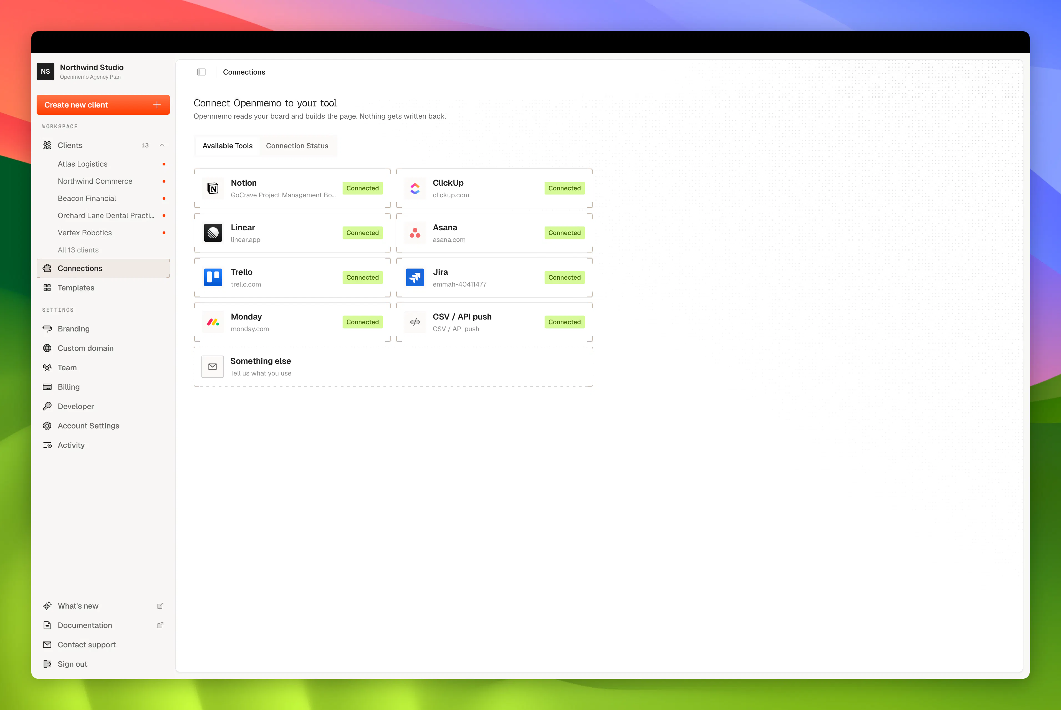Screen dimensions: 1061x710
Task: Open the Team settings page
Action: (x=103, y=368)
